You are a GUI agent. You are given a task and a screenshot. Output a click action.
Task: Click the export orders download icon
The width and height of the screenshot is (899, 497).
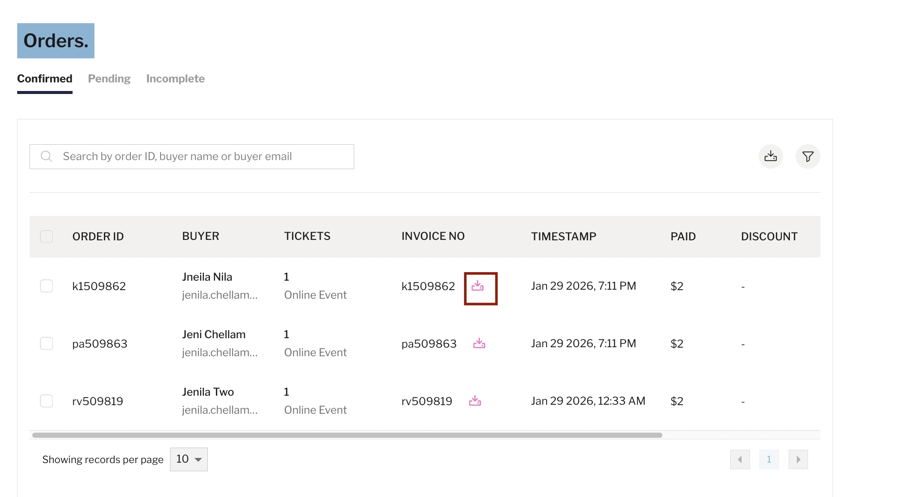point(771,156)
